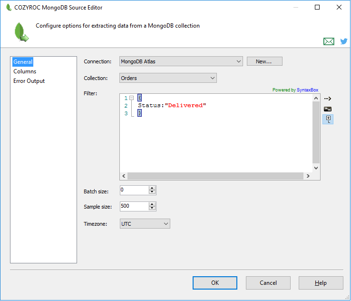Toggle the code folding outline icon
The image size is (351, 301).
(x=328, y=119)
